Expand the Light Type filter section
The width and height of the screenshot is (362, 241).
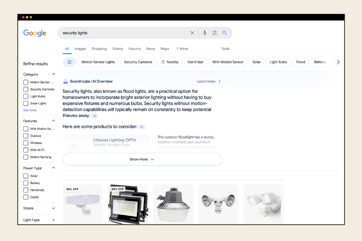pos(53,220)
